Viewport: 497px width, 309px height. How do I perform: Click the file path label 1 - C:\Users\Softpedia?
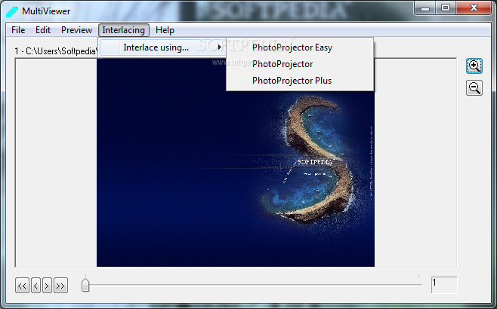(x=55, y=51)
